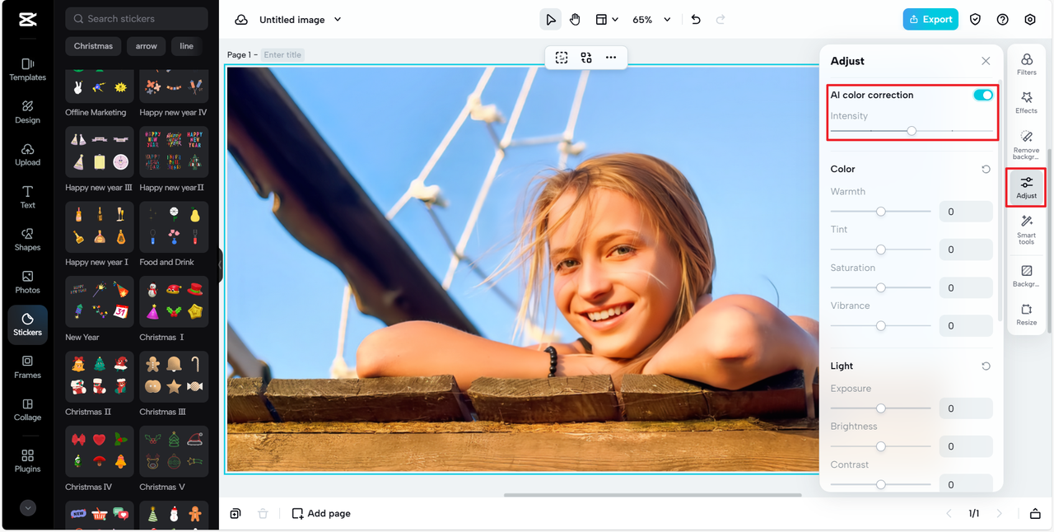The height and width of the screenshot is (532, 1054).
Task: Open the shield privacy icon
Action: click(975, 20)
